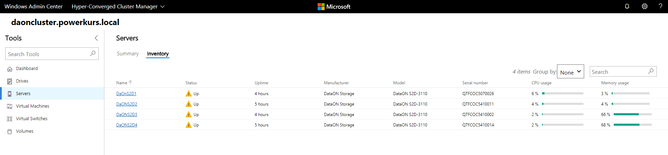Click the warning icon for DaONS2D3

pyautogui.click(x=189, y=114)
